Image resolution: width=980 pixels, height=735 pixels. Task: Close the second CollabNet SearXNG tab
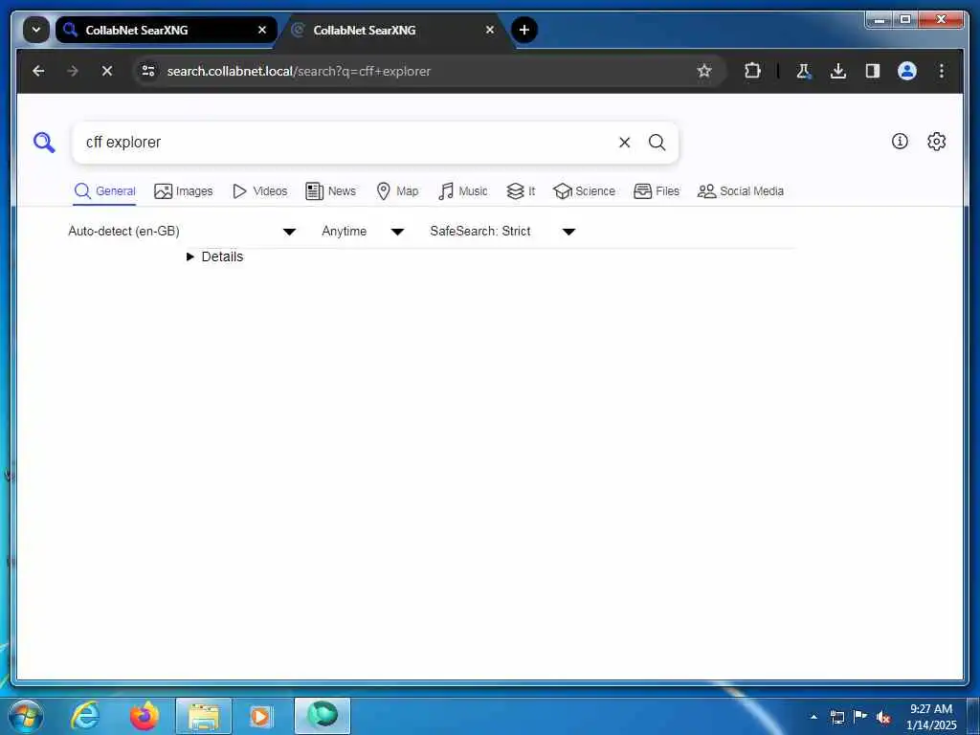(490, 30)
